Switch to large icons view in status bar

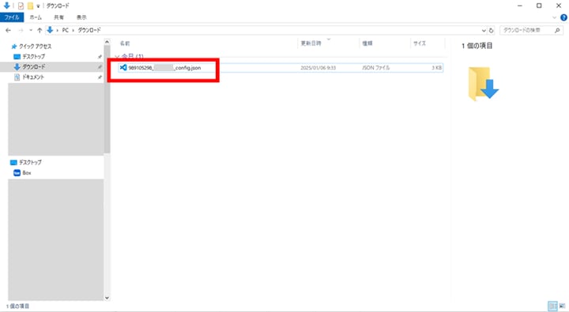pos(562,306)
